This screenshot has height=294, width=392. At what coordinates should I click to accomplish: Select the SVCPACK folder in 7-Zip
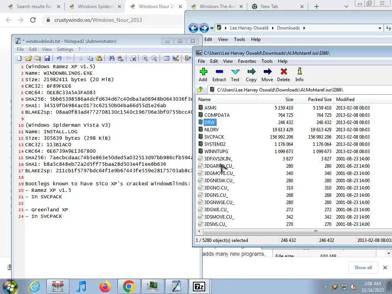pyautogui.click(x=214, y=137)
